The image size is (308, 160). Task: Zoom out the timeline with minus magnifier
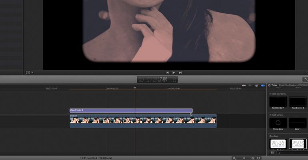(234, 158)
